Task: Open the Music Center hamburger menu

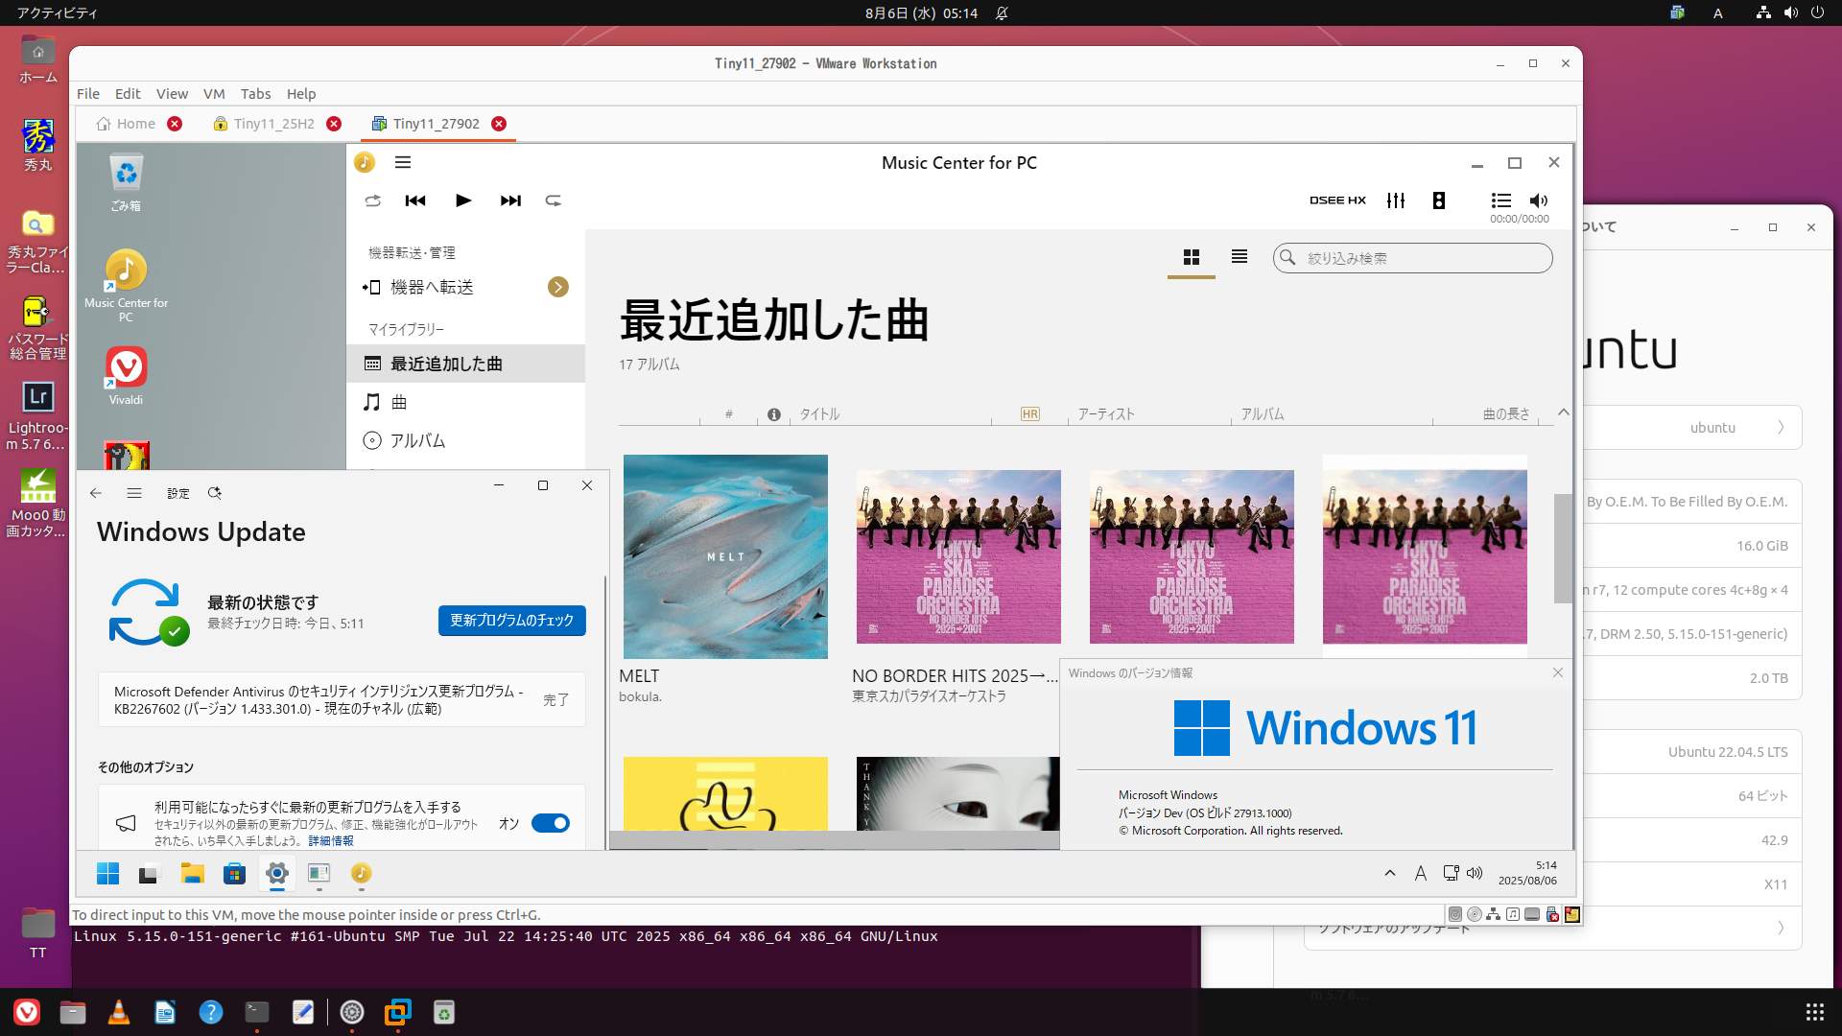Action: (403, 163)
